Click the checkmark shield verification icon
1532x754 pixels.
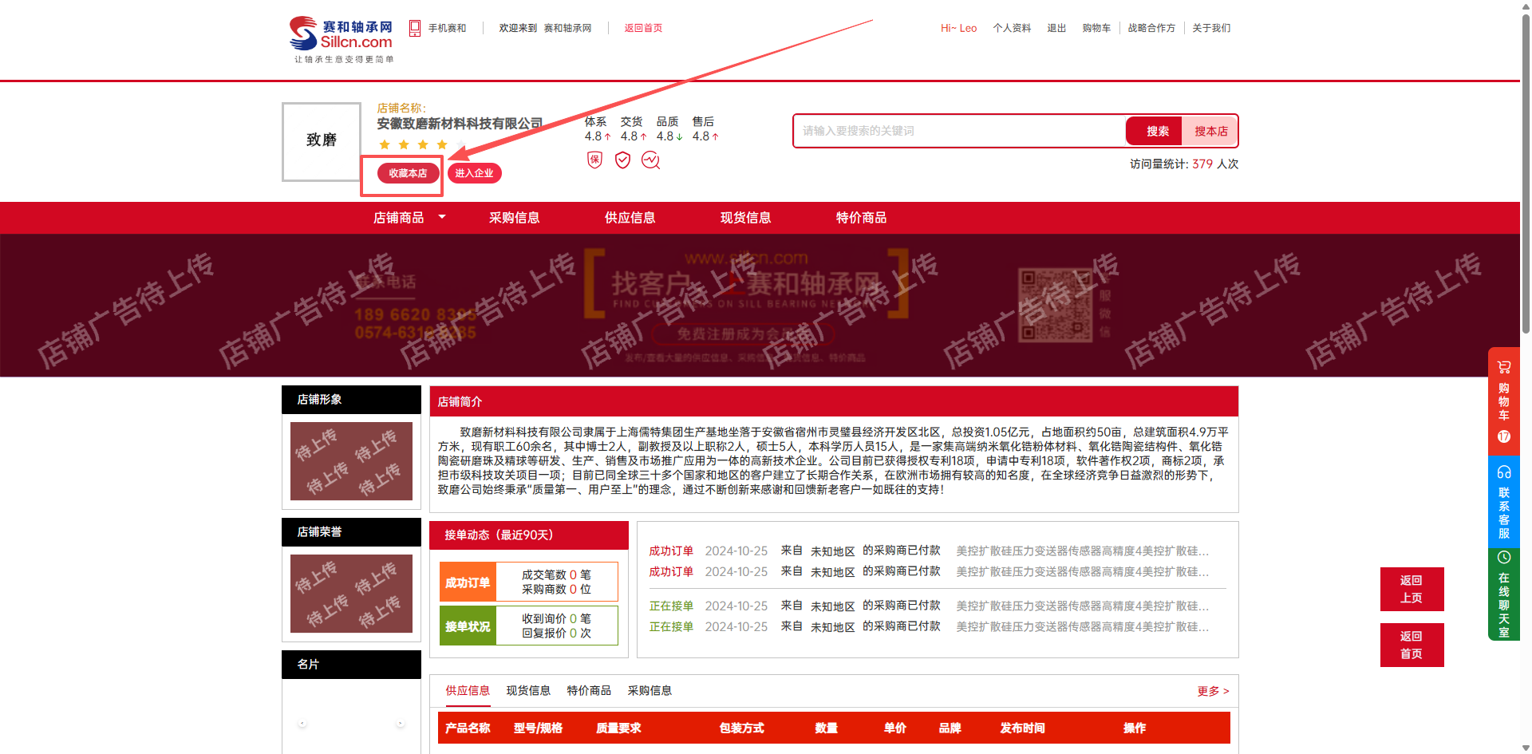622,160
